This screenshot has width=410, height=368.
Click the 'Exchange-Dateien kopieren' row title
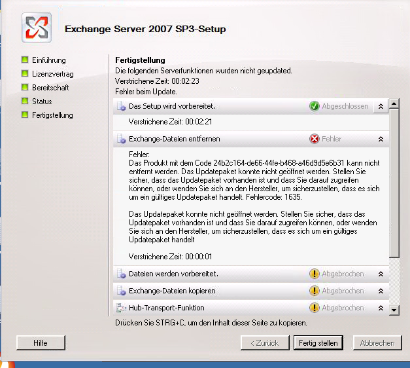173,291
